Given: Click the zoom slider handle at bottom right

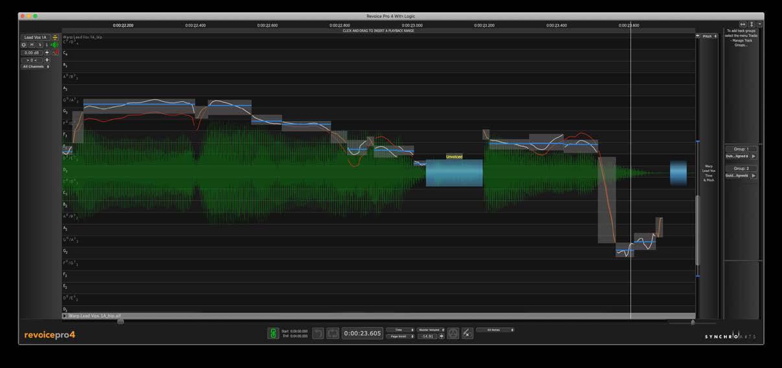Looking at the screenshot, I should tap(693, 322).
